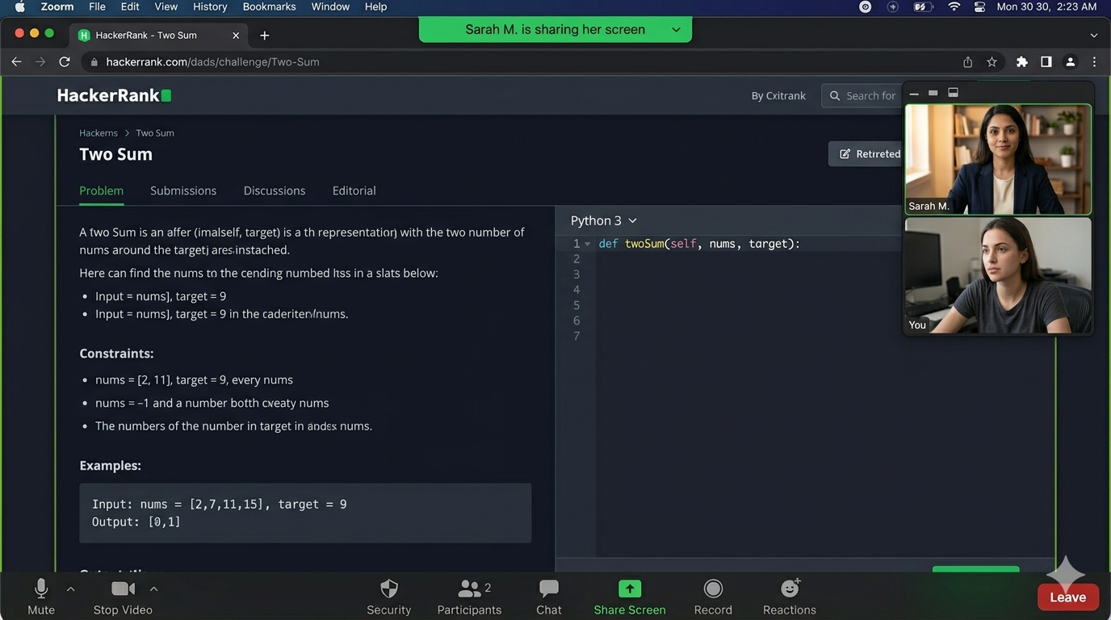Bookmark this page with the star icon
The width and height of the screenshot is (1111, 620).
pos(992,62)
